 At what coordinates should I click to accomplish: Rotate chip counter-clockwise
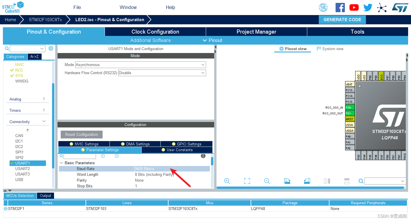click(x=307, y=181)
